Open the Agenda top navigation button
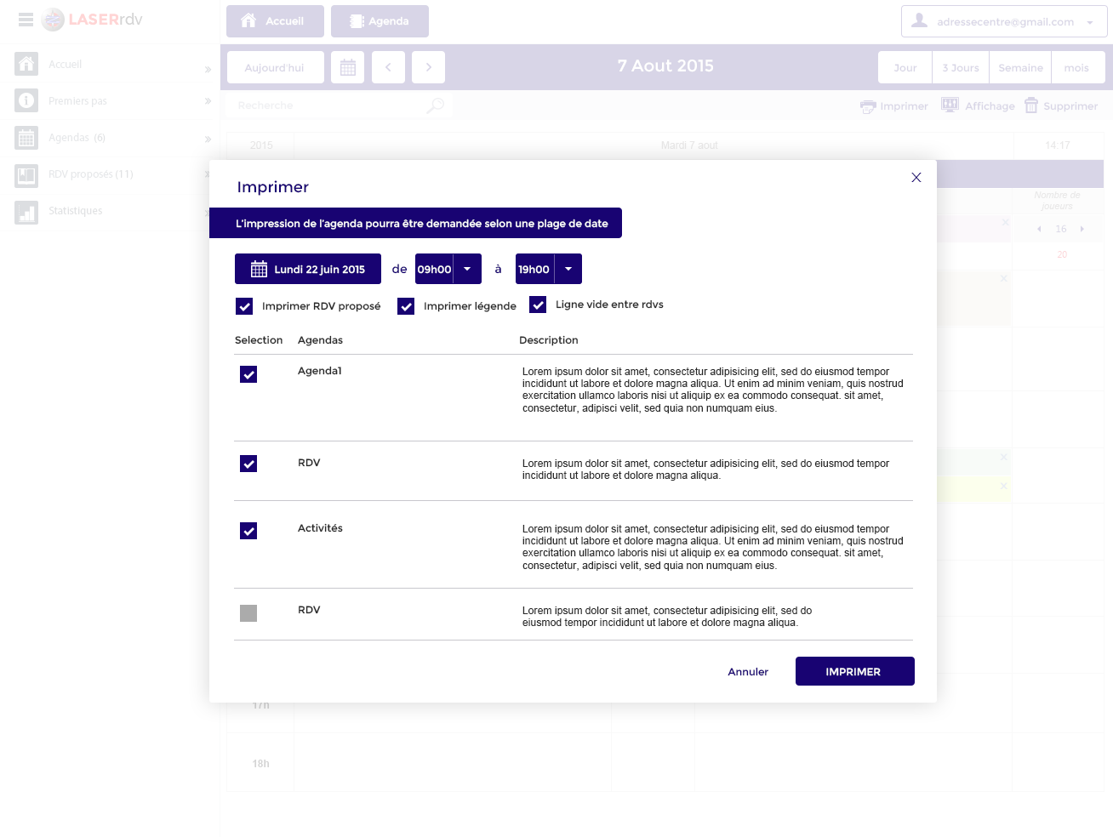1113x837 pixels. [x=380, y=21]
